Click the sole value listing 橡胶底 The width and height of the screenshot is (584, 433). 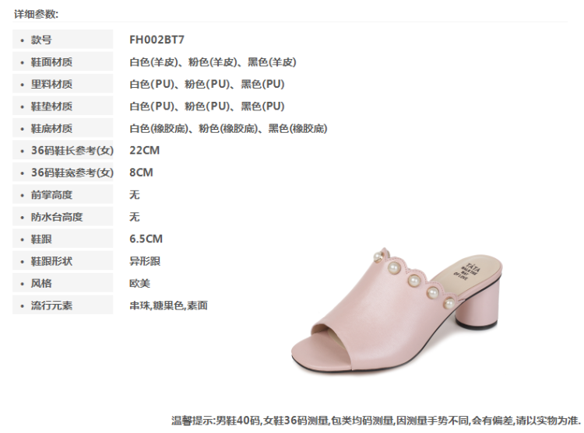(x=228, y=128)
